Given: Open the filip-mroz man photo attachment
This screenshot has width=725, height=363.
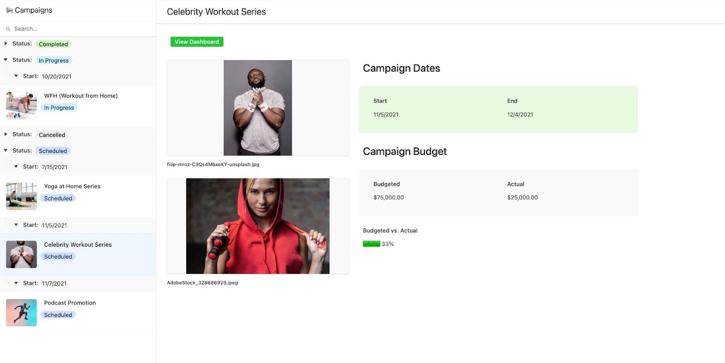Looking at the screenshot, I should [258, 108].
